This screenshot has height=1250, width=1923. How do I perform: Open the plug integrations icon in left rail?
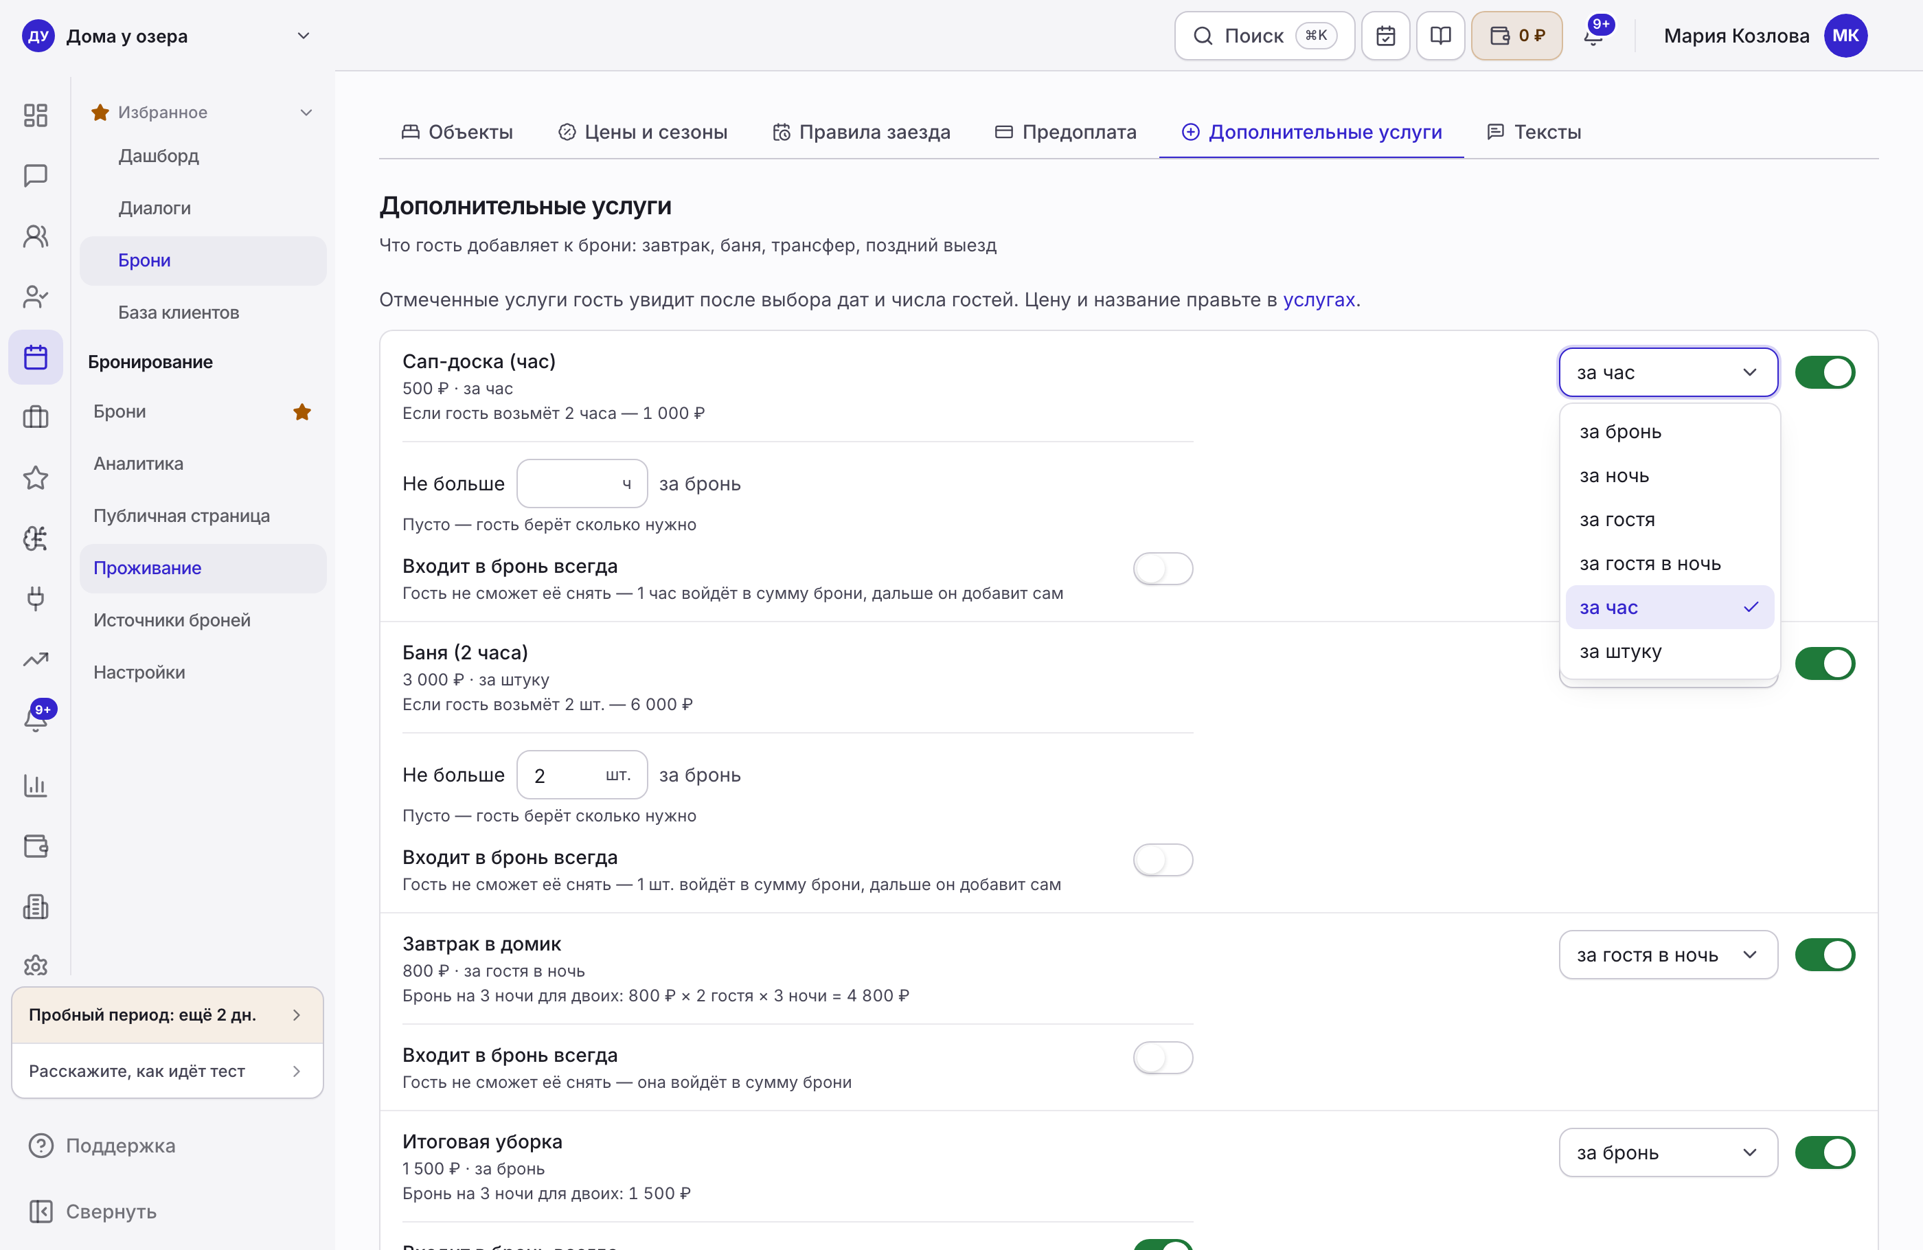click(36, 599)
